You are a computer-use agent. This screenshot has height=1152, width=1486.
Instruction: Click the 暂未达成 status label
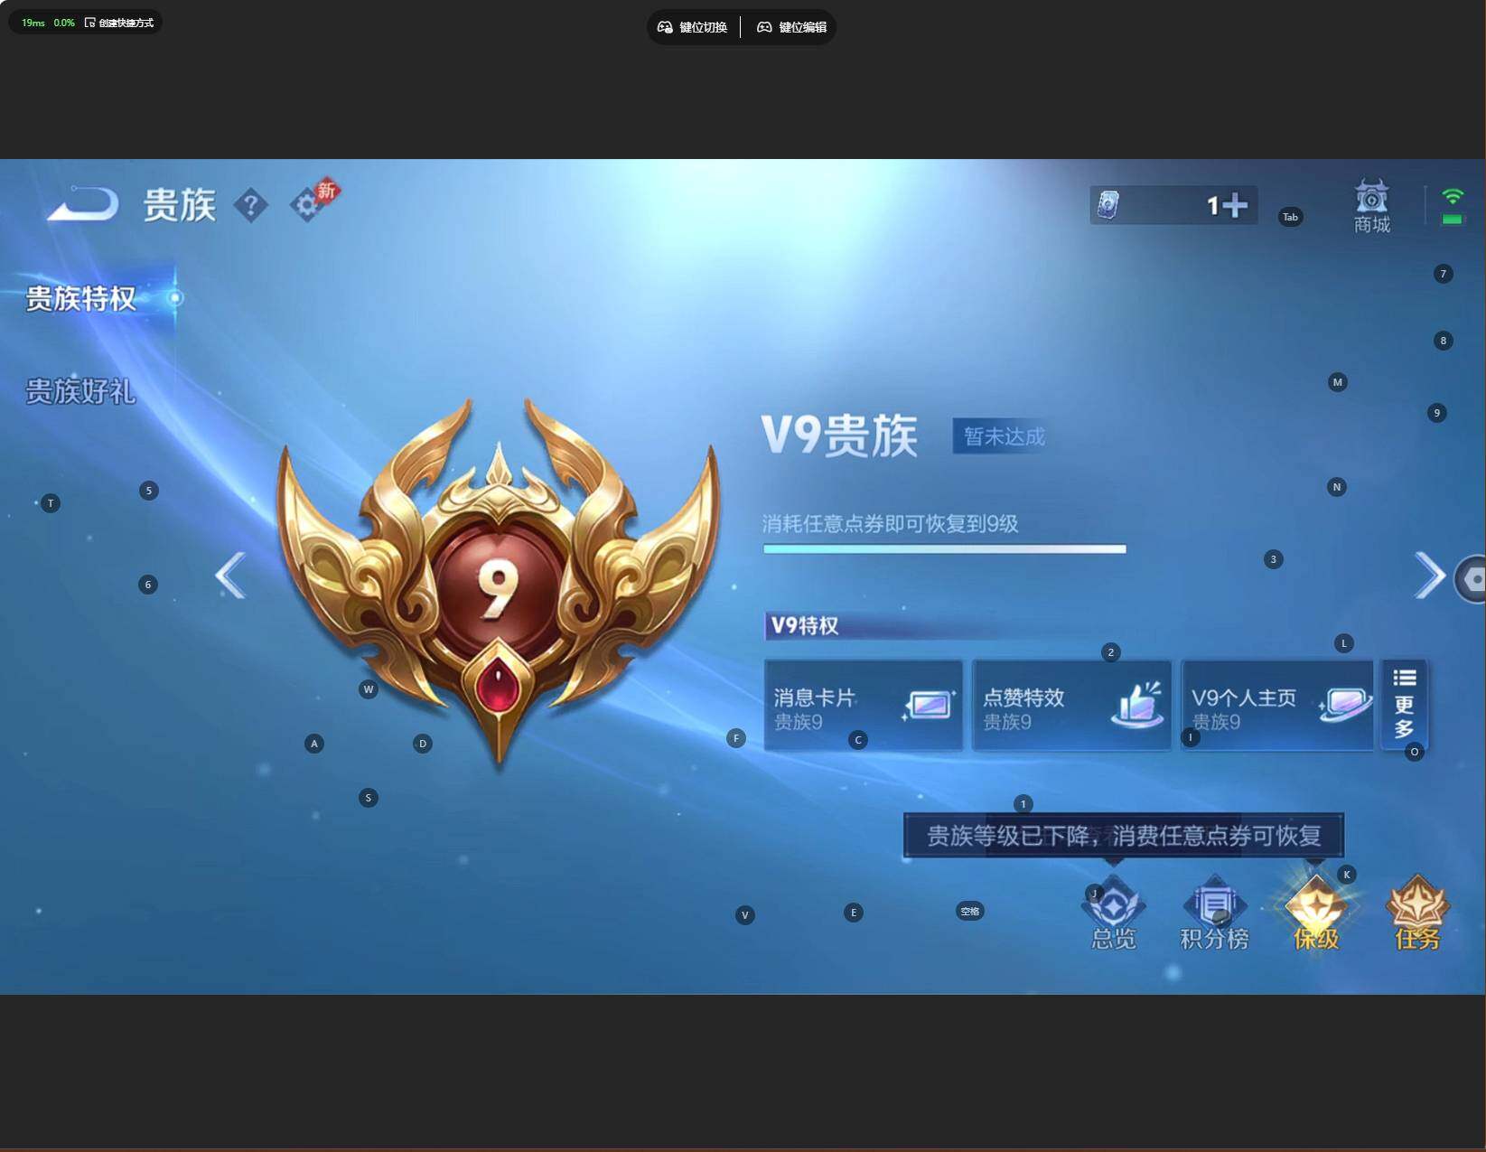[1004, 436]
